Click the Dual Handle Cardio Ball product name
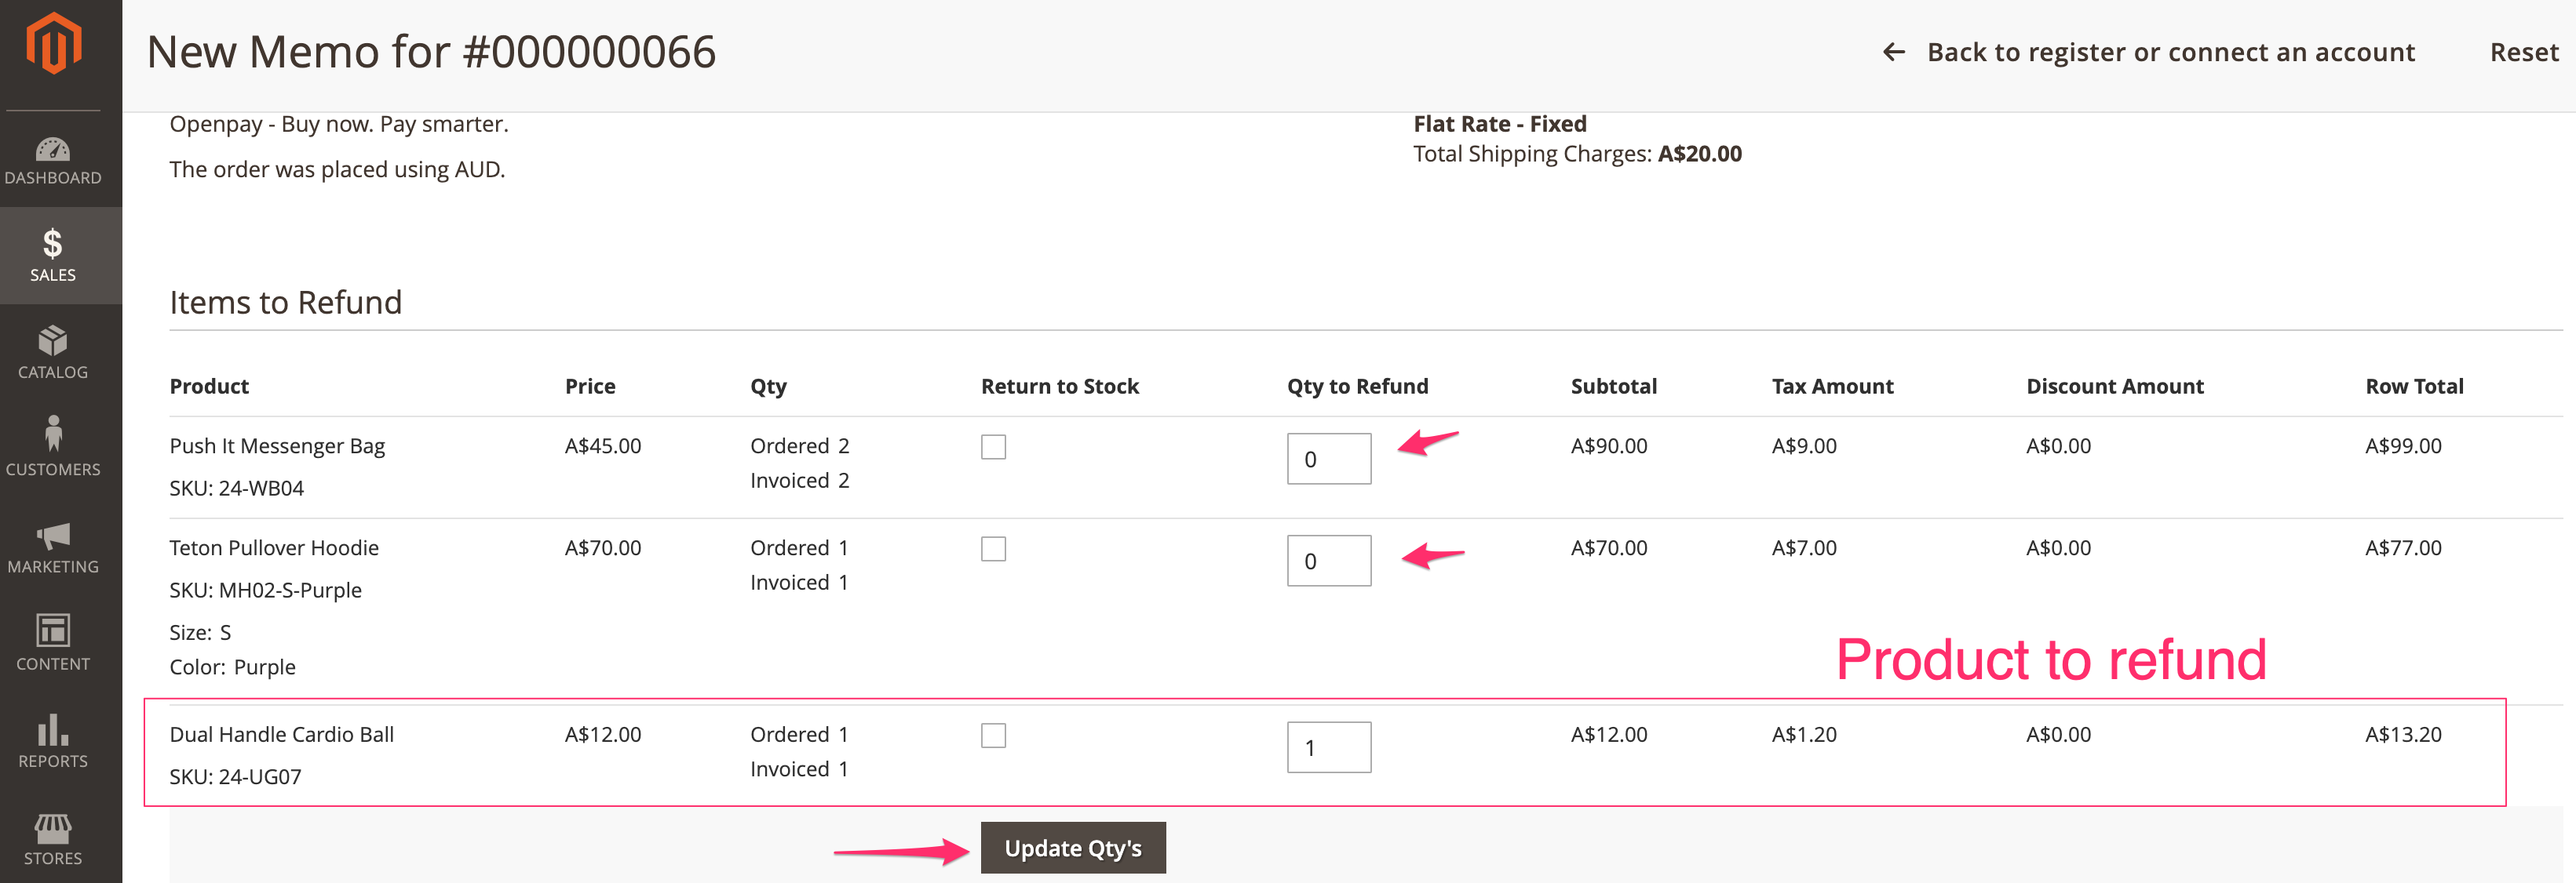 [282, 734]
